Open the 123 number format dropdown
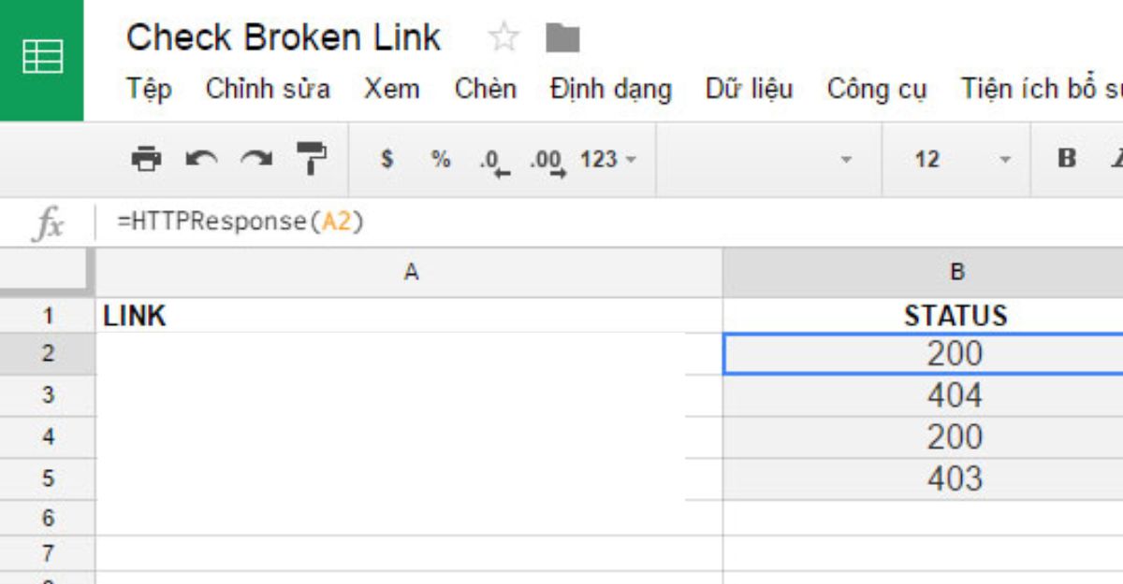 point(607,160)
